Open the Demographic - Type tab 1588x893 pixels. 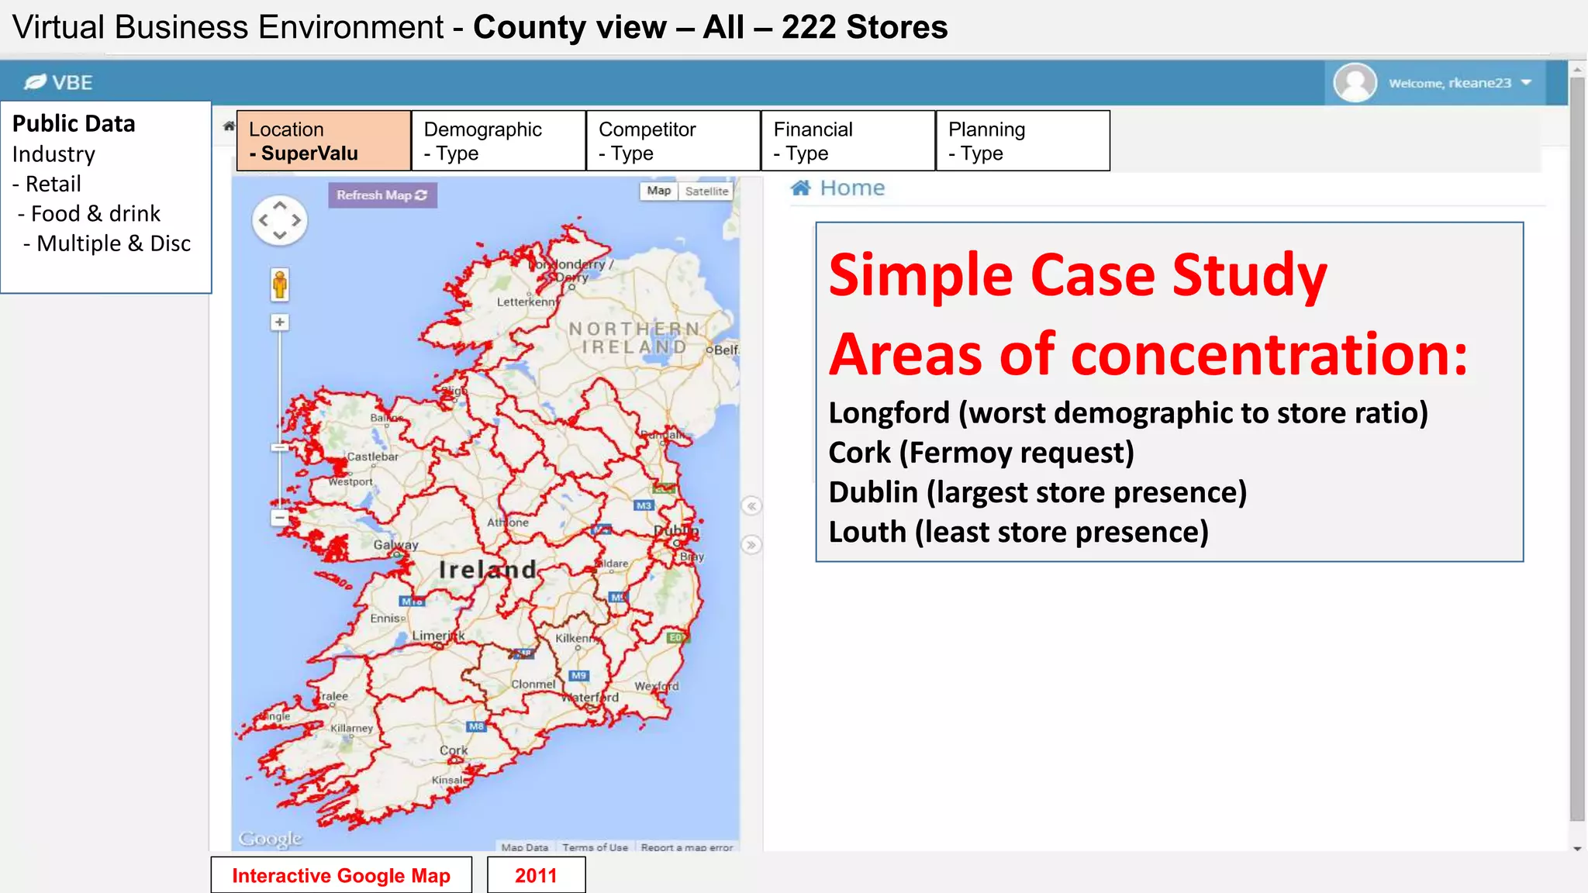point(499,141)
